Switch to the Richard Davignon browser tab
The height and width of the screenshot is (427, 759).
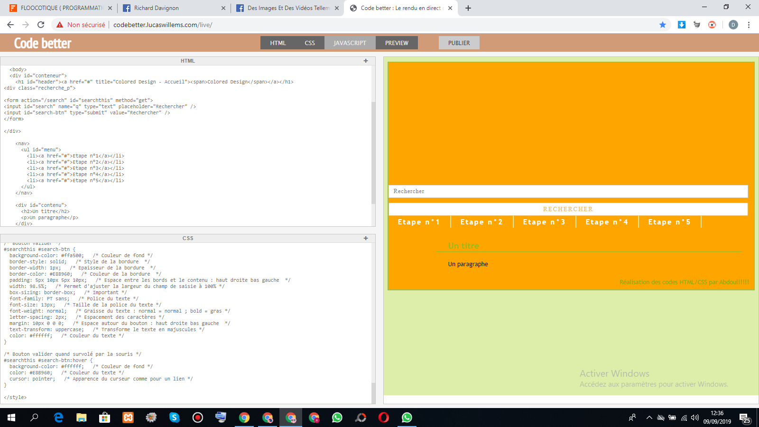(x=173, y=8)
